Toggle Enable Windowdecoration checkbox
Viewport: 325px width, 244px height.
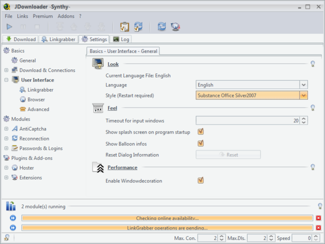click(x=200, y=180)
